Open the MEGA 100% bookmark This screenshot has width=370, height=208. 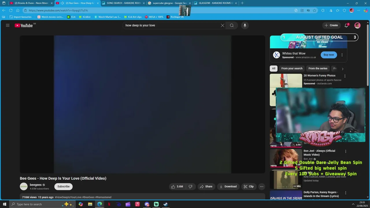coord(154,17)
